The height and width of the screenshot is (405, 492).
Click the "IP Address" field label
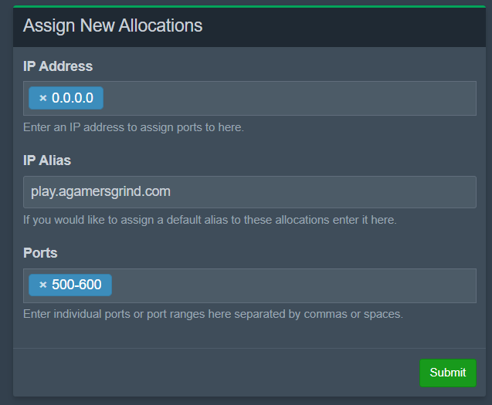[x=58, y=66]
